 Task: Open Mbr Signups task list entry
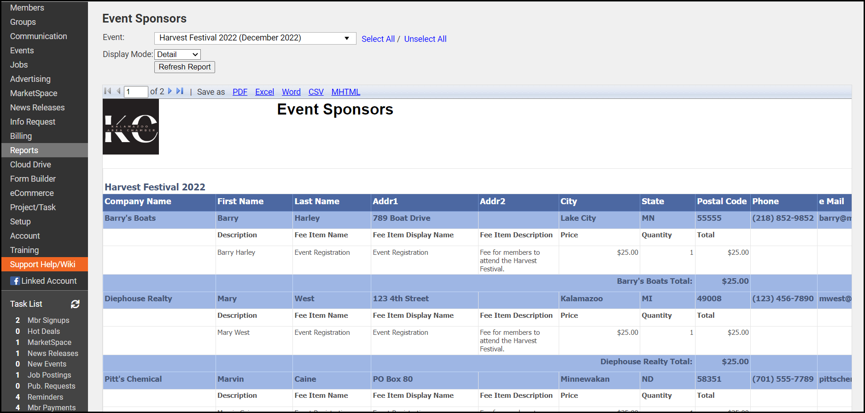(x=48, y=320)
